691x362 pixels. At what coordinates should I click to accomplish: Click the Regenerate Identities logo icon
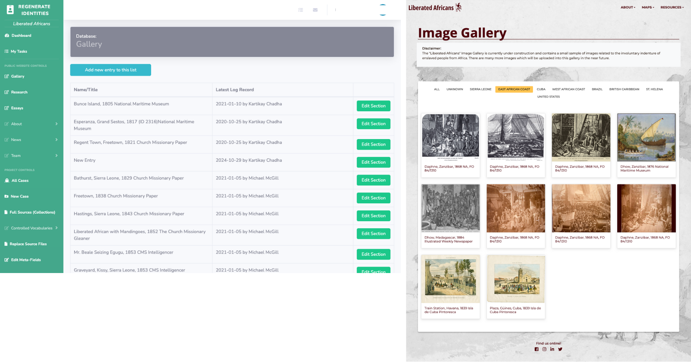point(10,10)
